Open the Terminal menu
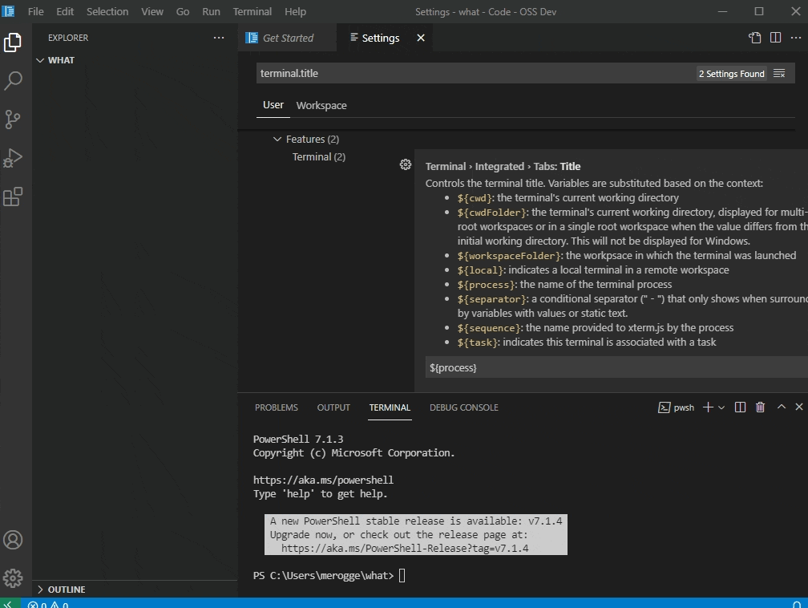The image size is (808, 608). coord(252,11)
